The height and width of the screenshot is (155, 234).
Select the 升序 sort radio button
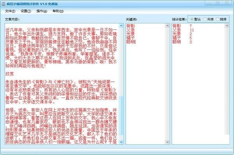point(209,19)
